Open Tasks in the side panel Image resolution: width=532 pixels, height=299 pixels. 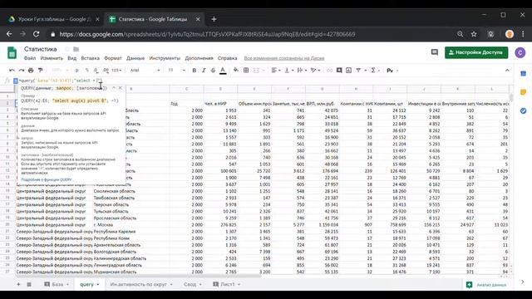point(523,110)
